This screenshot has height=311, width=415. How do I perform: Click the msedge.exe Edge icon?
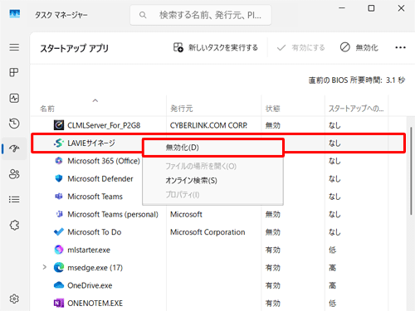tap(59, 267)
